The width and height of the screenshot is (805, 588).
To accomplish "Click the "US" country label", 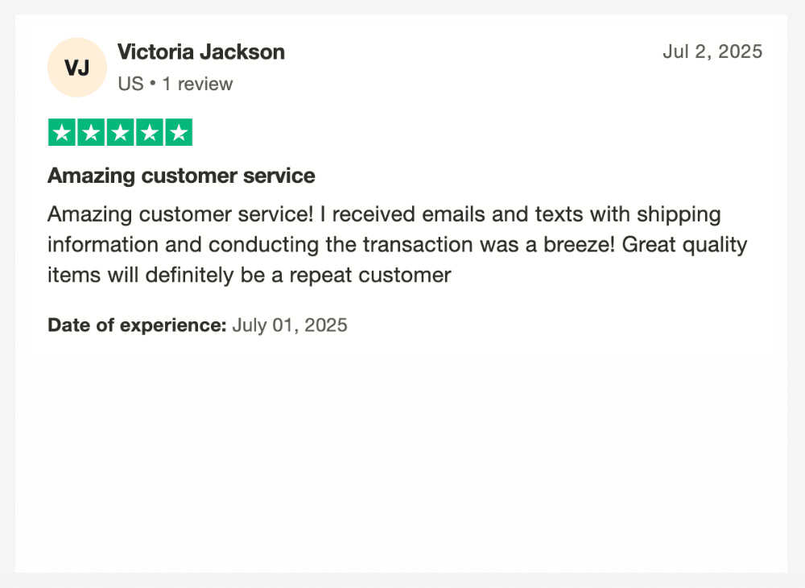I will pos(130,84).
